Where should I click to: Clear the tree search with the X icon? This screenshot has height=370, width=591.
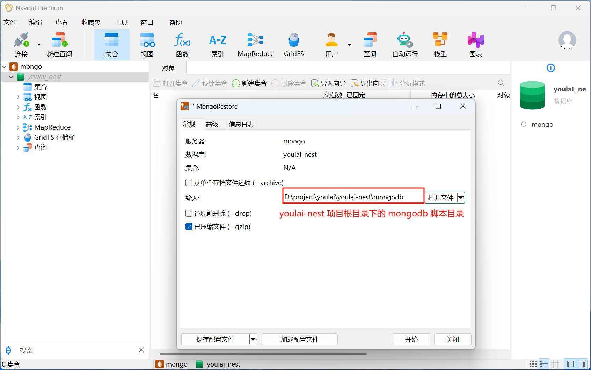click(x=141, y=350)
